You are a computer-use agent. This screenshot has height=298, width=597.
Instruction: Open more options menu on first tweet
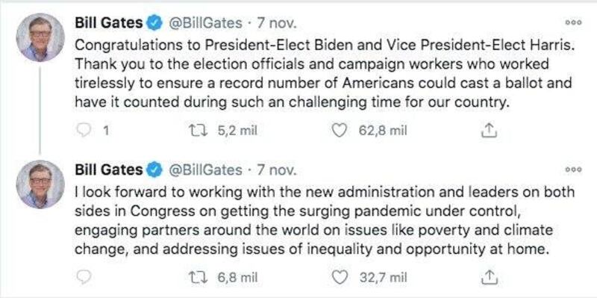click(x=573, y=23)
